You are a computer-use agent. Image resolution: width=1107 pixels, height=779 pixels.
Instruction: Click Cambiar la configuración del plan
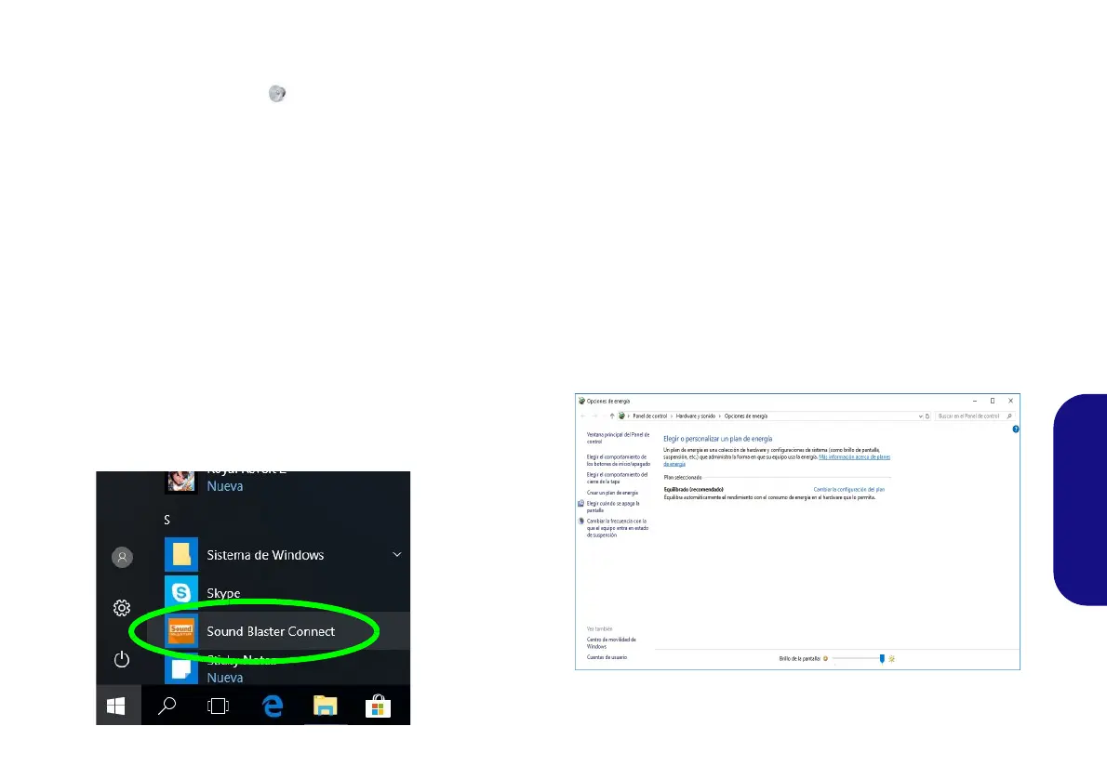[x=848, y=489]
